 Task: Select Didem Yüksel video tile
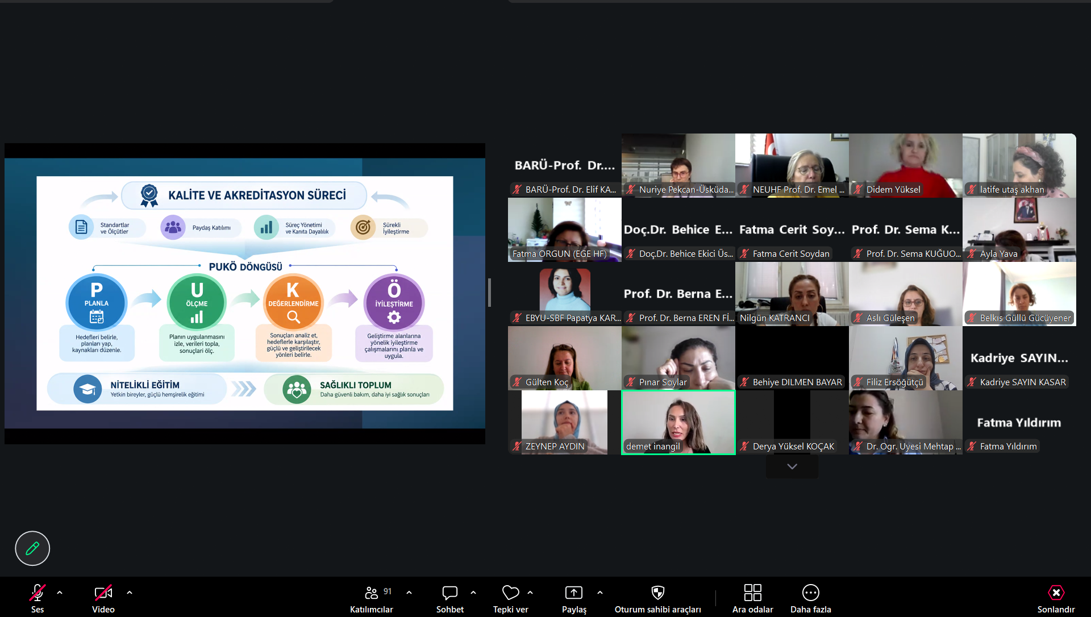pyautogui.click(x=906, y=165)
